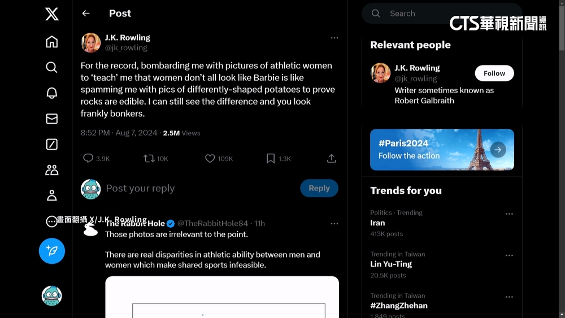Bookmark the J.K. Rowling post
This screenshot has height=318, width=565.
(271, 159)
